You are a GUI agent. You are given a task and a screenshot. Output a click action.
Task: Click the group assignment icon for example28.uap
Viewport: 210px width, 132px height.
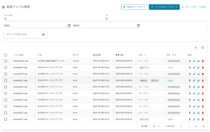[x=198, y=74]
